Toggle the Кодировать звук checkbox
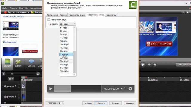The height and width of the screenshot is (107, 191). pyautogui.click(x=49, y=20)
